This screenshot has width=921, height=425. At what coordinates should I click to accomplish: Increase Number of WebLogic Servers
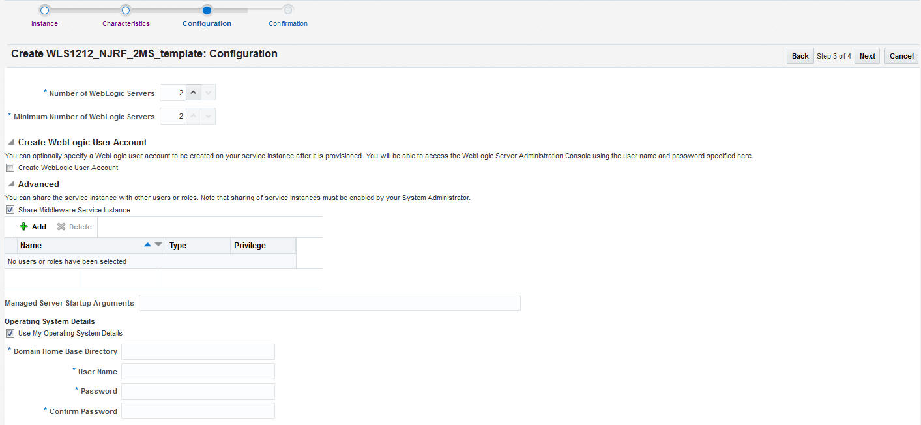(193, 93)
